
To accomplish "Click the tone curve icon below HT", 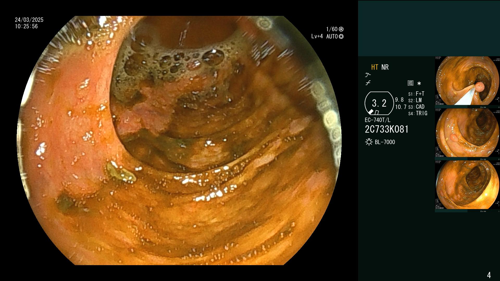I will click(368, 75).
